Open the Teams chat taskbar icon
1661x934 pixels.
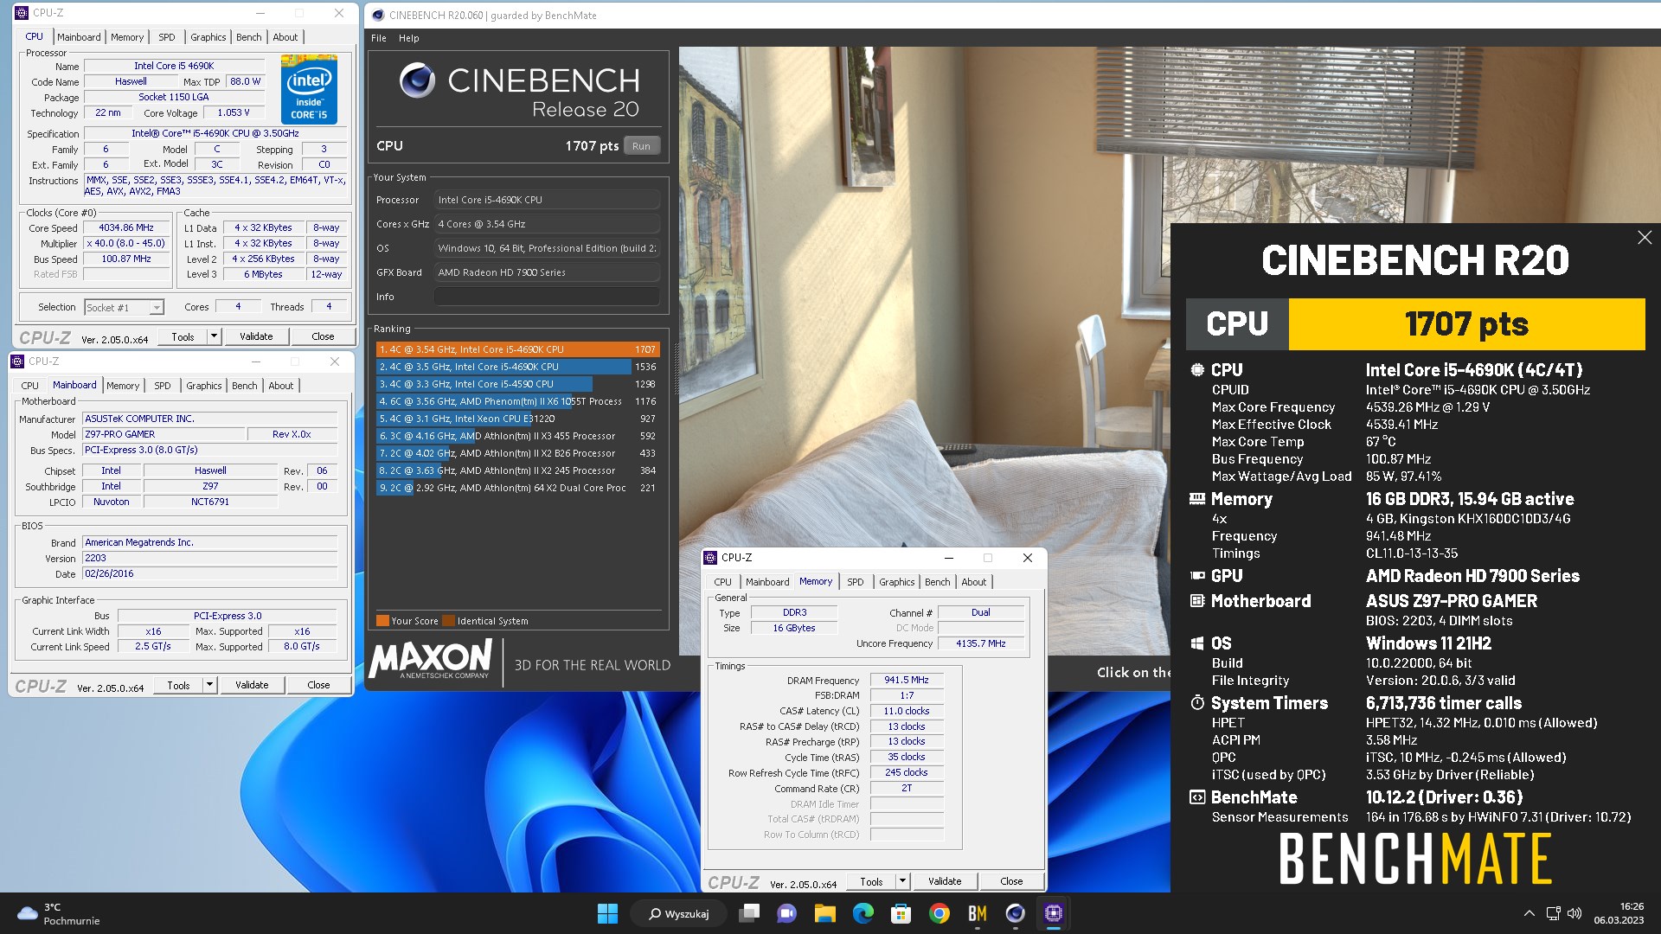click(x=786, y=913)
